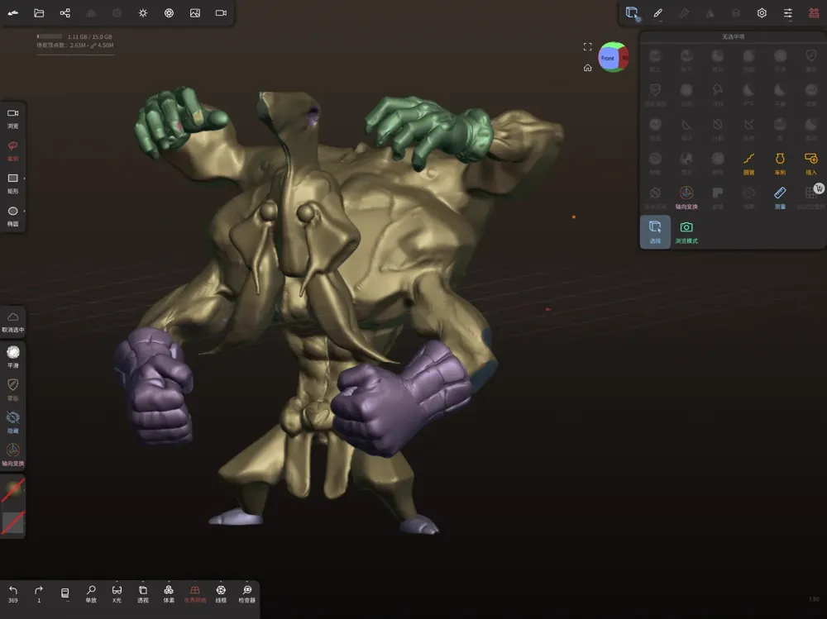Select the Tube (圆管) tool

[748, 164]
